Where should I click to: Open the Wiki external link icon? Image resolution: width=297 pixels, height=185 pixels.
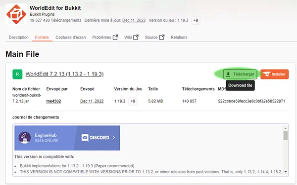(136, 37)
